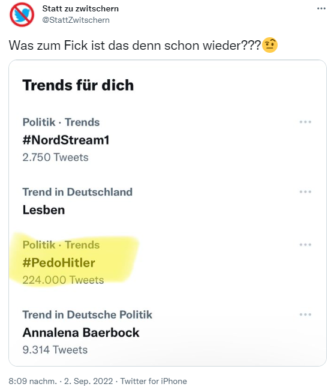Click the @StattZwitschern handle
Screen dimensions: 331x390
point(76,20)
